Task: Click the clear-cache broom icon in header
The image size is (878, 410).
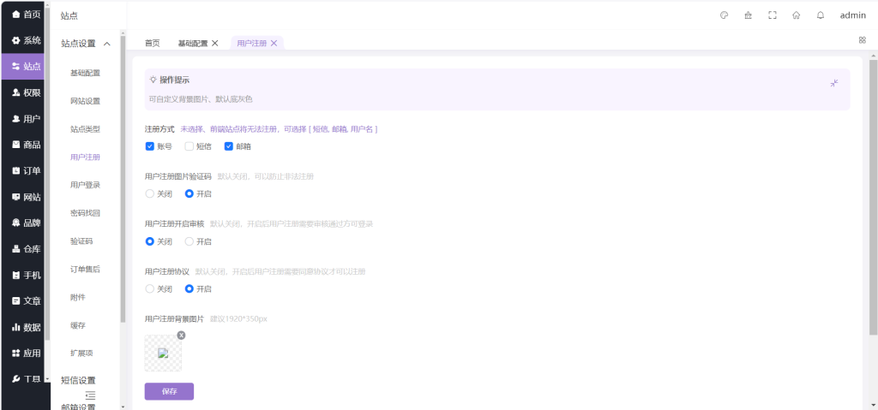Action: [748, 15]
